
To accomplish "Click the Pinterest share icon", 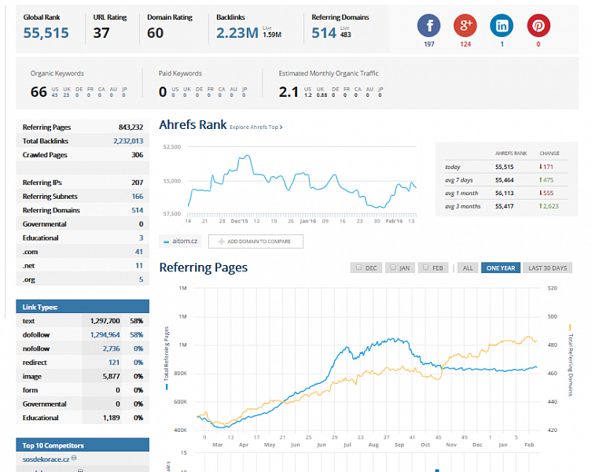I will click(539, 26).
